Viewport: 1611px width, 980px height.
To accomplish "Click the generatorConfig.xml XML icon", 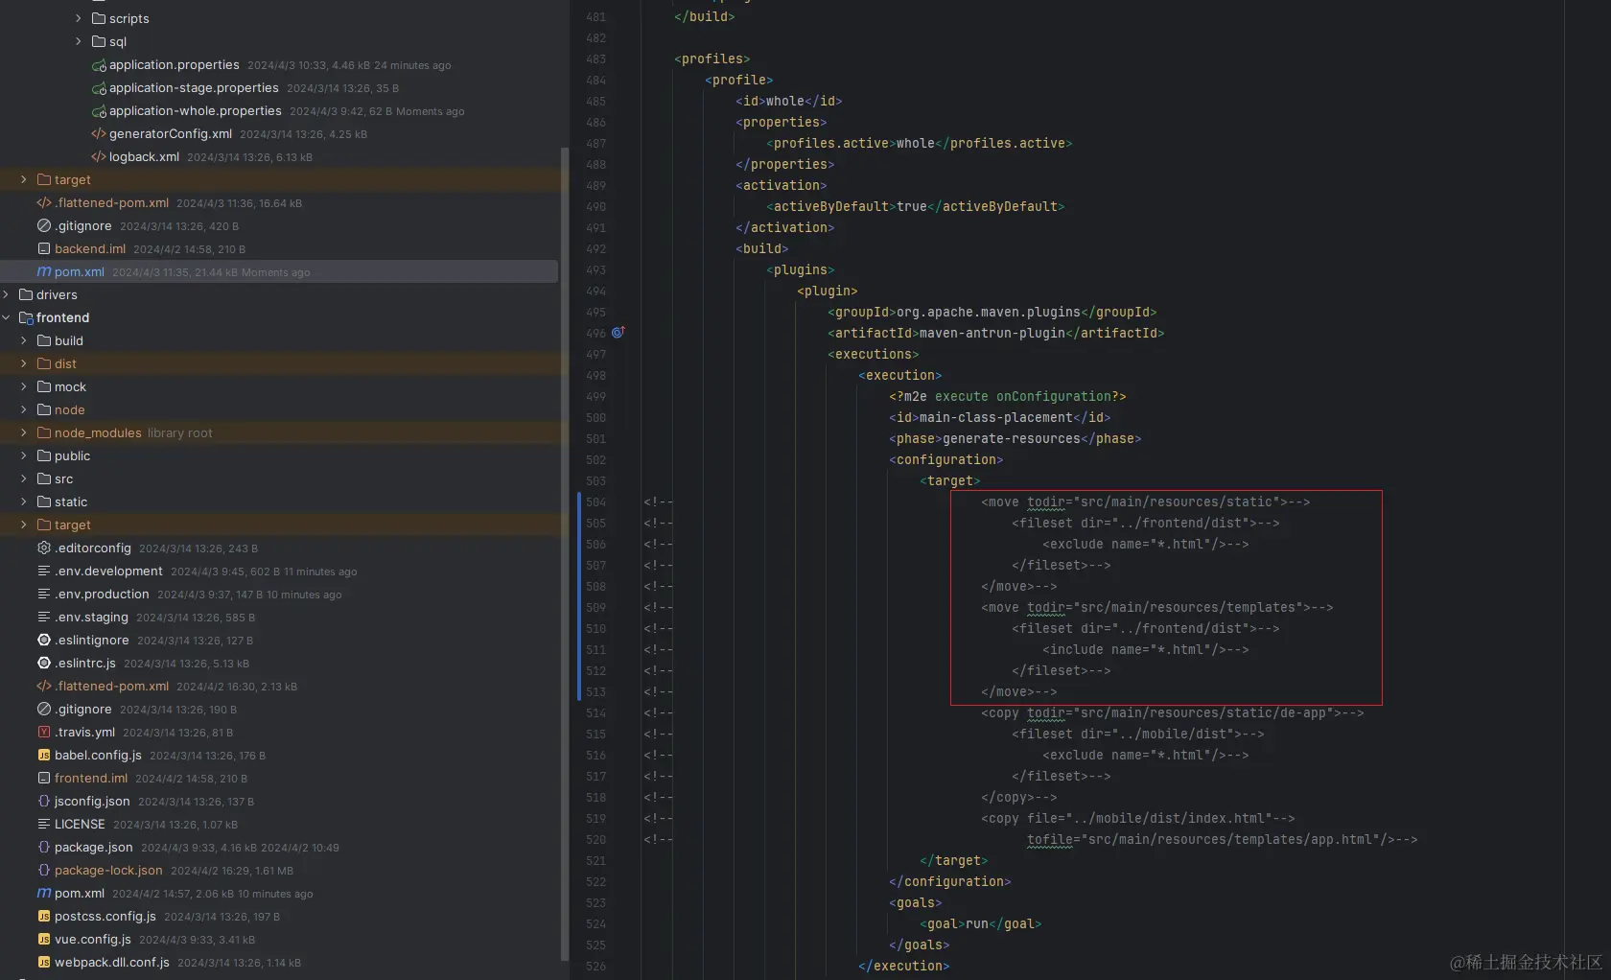I will (x=99, y=134).
